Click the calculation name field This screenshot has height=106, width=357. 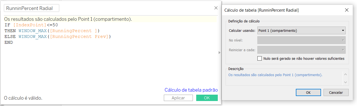[x=32, y=8]
